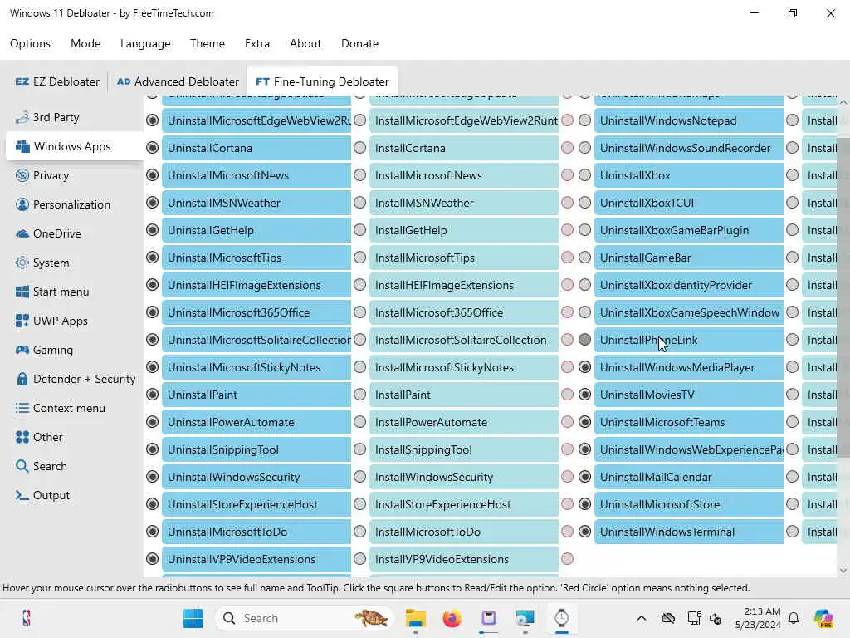Select the red circle option for MicrosoftNews row
This screenshot has width=850, height=638.
tap(568, 174)
